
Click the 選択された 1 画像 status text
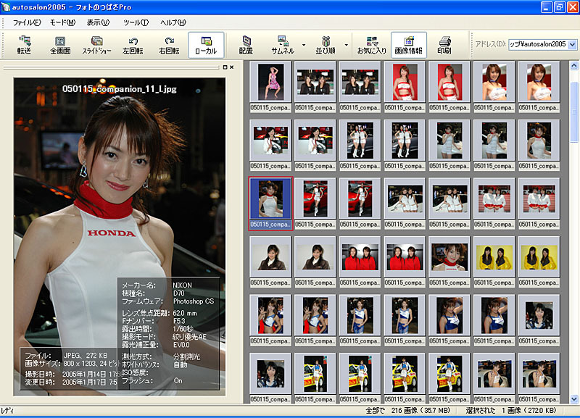point(511,410)
